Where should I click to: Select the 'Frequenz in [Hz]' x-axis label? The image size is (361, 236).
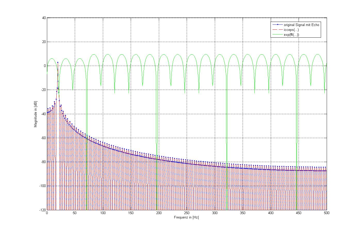click(x=186, y=218)
